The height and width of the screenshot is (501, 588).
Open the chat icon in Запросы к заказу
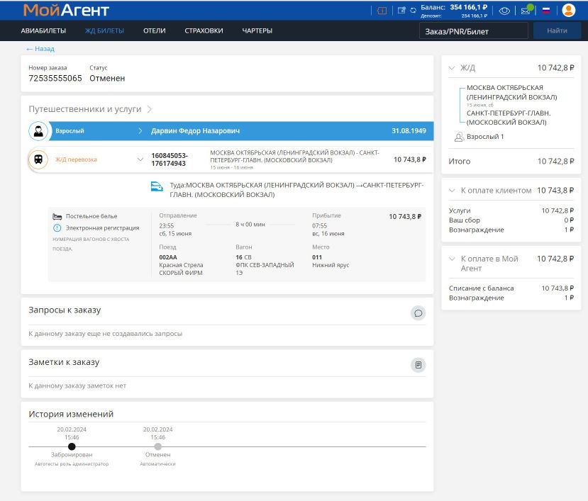[x=418, y=313]
